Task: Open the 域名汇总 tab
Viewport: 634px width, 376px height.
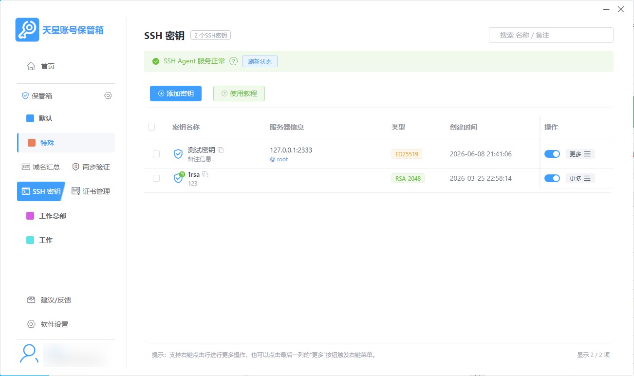Action: pos(41,167)
